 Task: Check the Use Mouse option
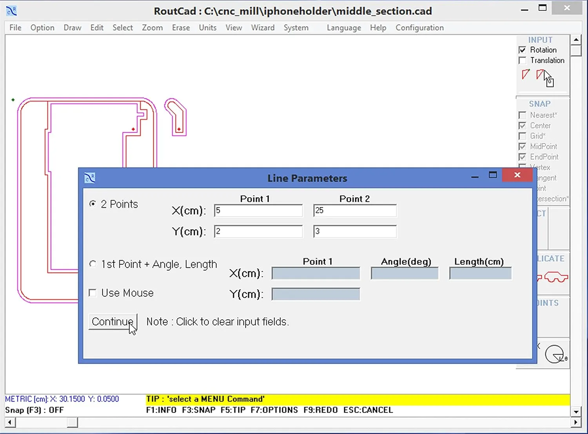click(x=93, y=293)
